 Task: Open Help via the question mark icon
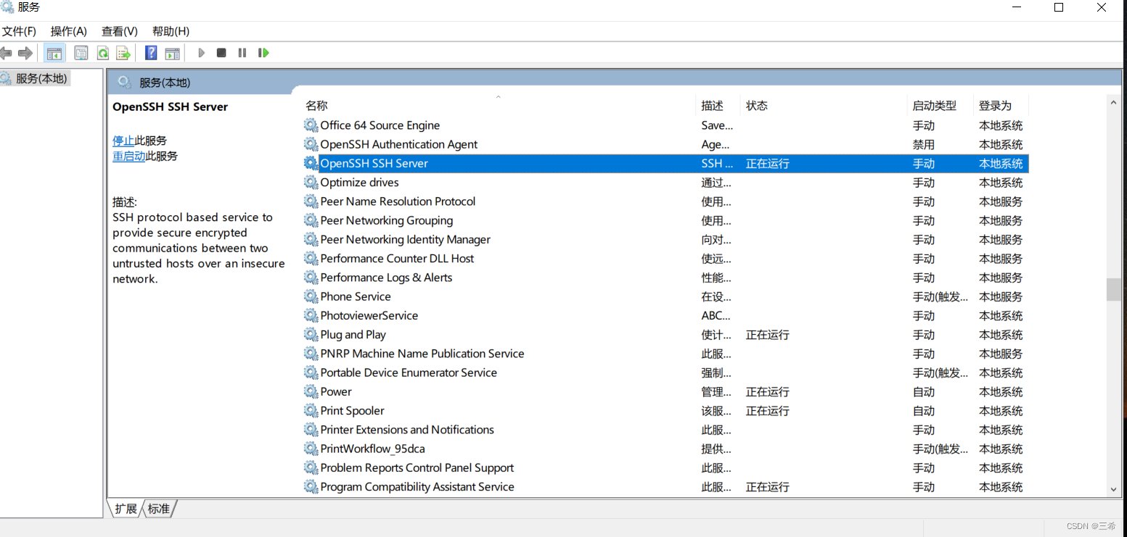click(150, 52)
